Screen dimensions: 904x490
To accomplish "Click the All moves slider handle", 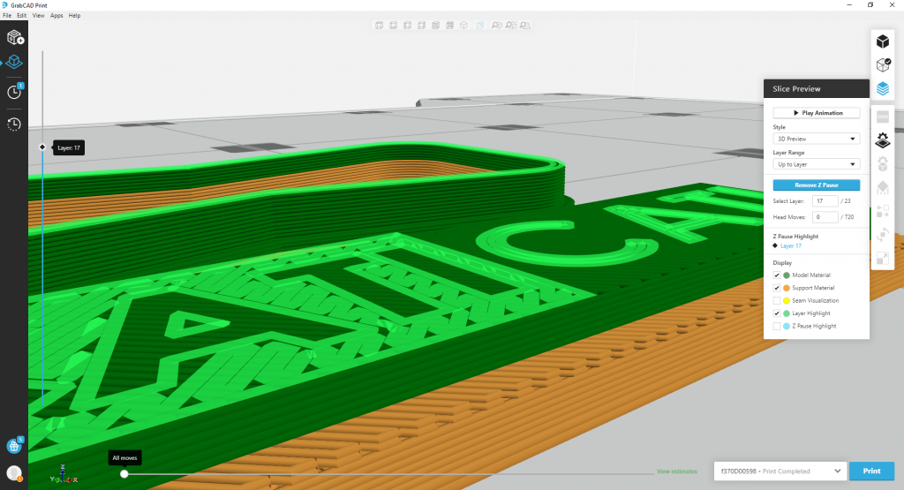I will click(x=124, y=474).
